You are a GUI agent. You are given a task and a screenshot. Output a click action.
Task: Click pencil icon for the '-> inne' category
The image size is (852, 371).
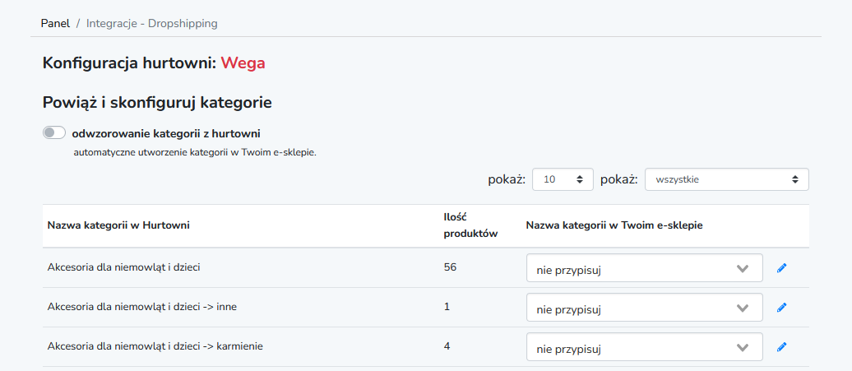(782, 308)
